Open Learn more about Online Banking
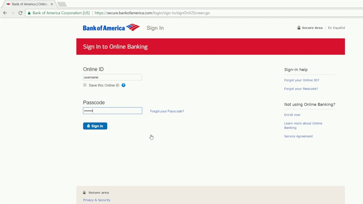363x204 pixels. click(x=303, y=125)
